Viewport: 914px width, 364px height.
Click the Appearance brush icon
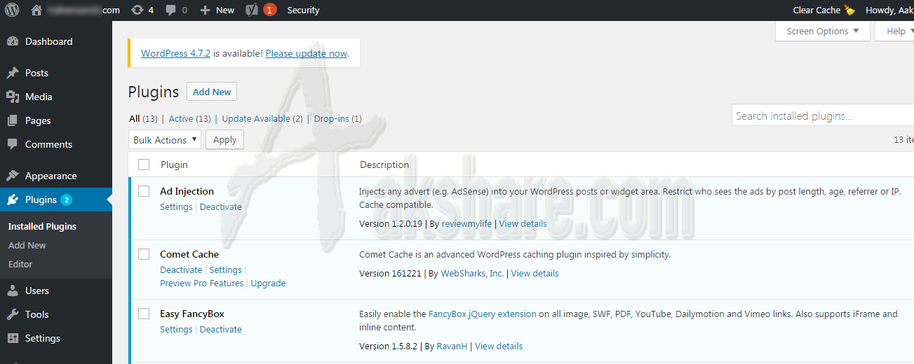[13, 176]
